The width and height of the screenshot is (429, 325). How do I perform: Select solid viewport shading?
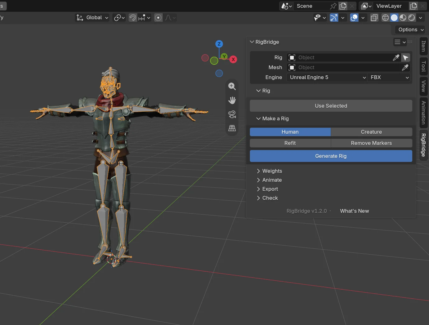[x=394, y=18]
